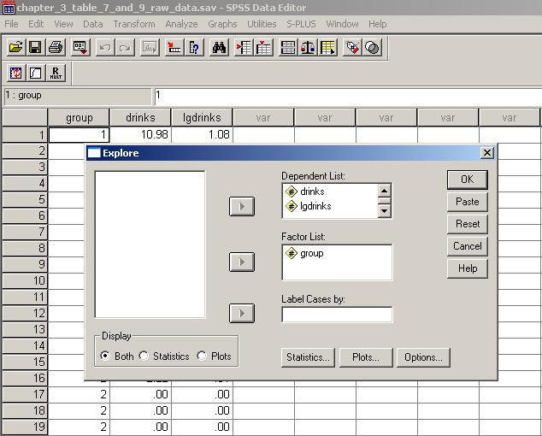Open the Plots... options button
542x436 pixels.
pyautogui.click(x=366, y=357)
